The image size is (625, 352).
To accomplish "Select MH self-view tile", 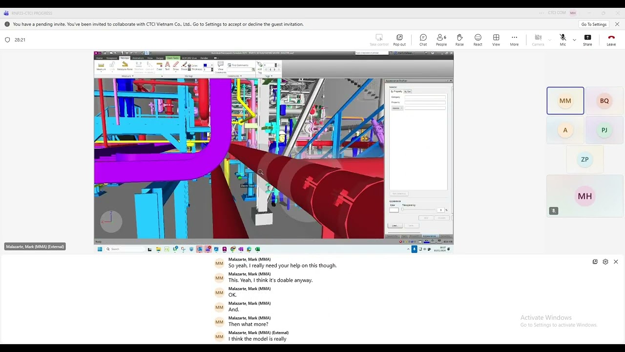I will (x=585, y=196).
